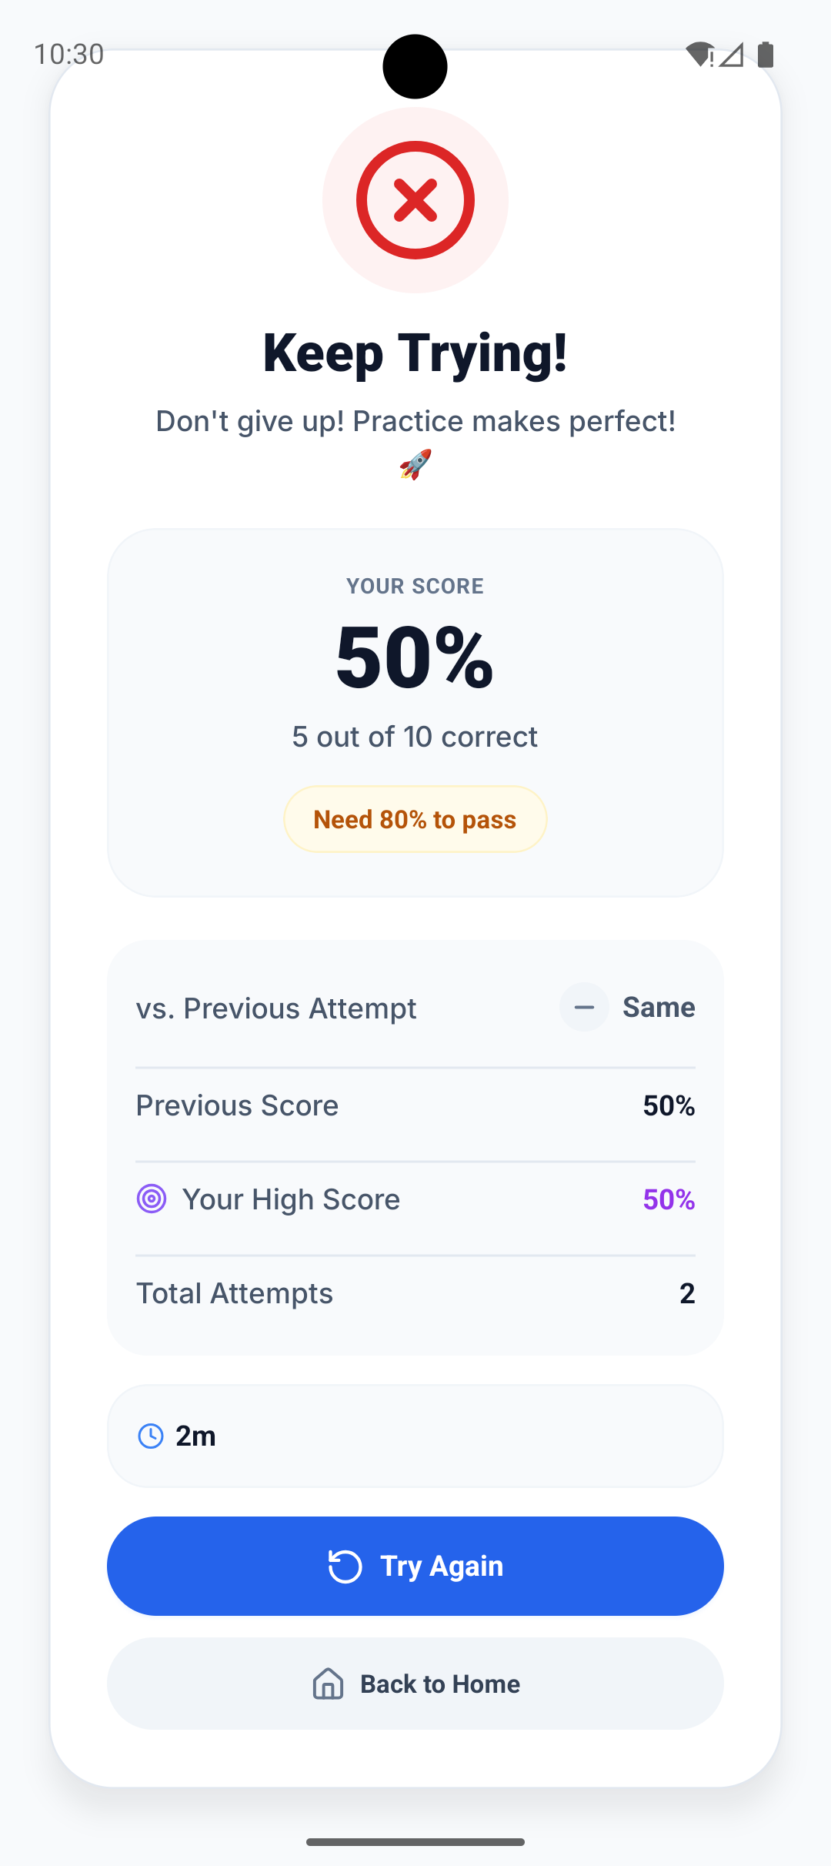
Task: Tap the rocket emoji under the motivation text
Action: [x=415, y=463]
